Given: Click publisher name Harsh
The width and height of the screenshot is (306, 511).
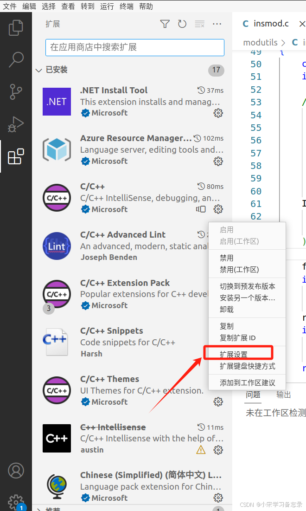Looking at the screenshot, I should [91, 354].
